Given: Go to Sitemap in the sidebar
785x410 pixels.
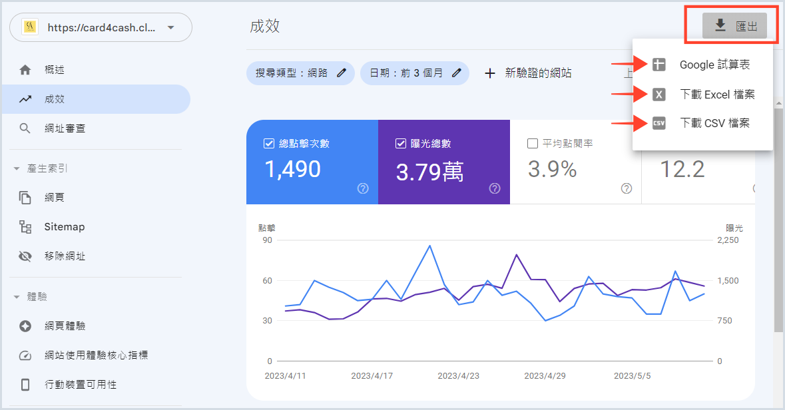Looking at the screenshot, I should coord(64,227).
